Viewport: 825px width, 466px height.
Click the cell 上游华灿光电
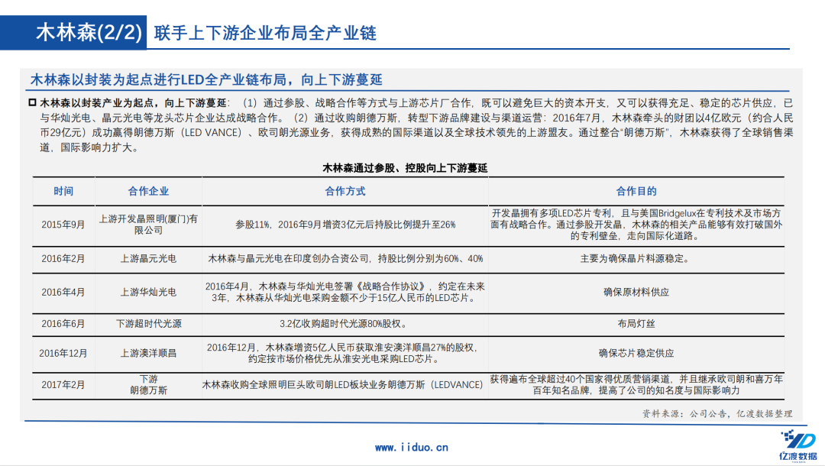[148, 293]
